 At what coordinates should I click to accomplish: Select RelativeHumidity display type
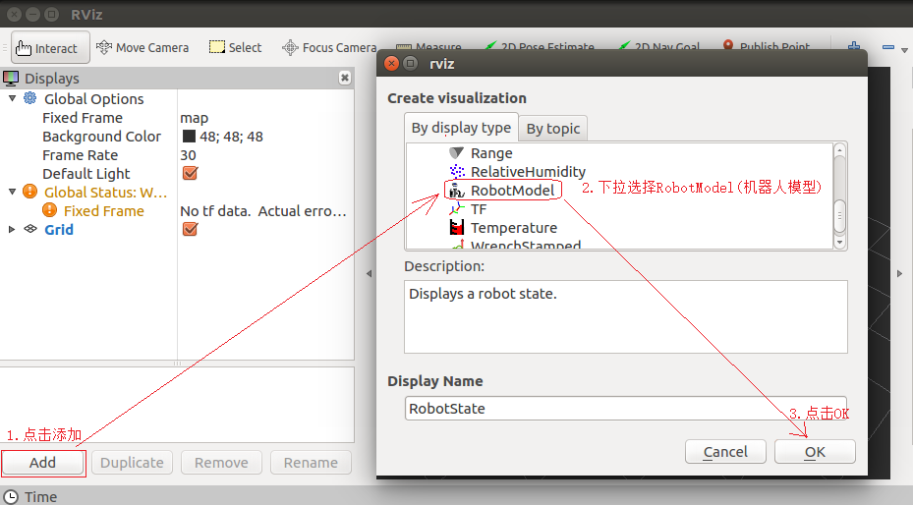coord(527,172)
